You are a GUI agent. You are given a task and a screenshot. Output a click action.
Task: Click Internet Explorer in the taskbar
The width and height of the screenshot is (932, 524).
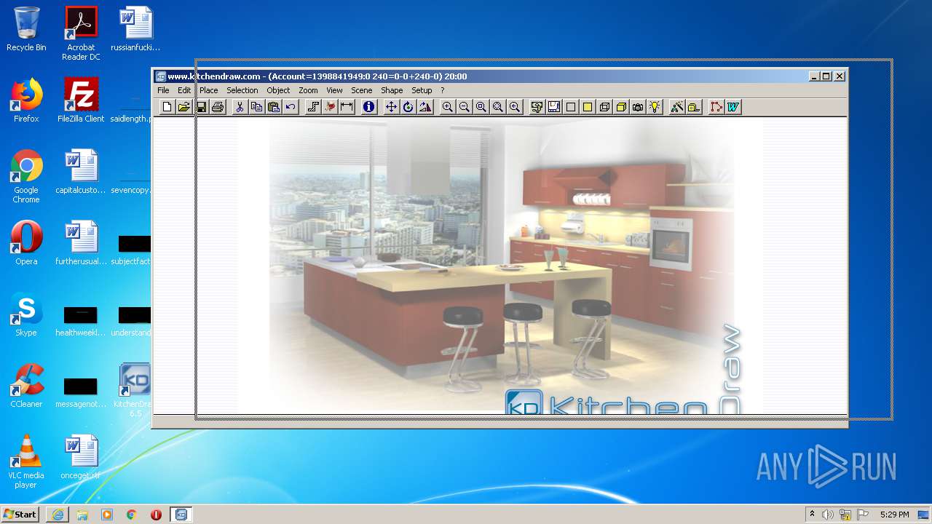tap(58, 515)
